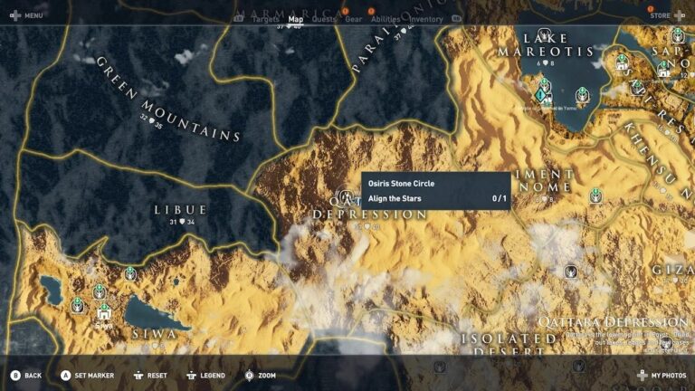Screen dimensions: 695x391
Task: Click the Libue region label
Action: 180,210
